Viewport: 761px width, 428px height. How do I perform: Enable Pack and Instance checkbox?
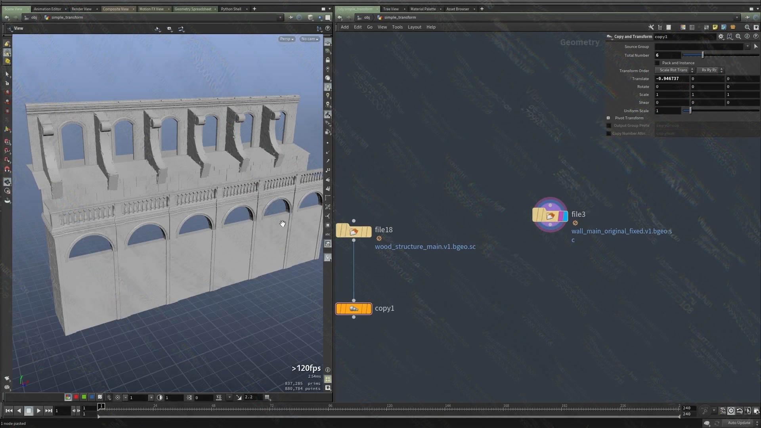pos(658,63)
